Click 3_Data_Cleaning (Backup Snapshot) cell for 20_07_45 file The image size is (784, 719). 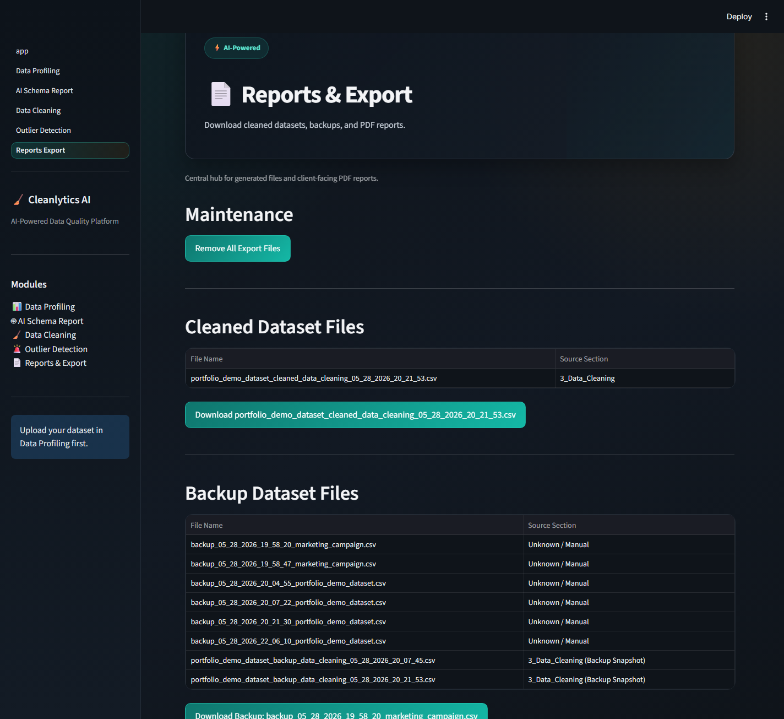pos(629,660)
